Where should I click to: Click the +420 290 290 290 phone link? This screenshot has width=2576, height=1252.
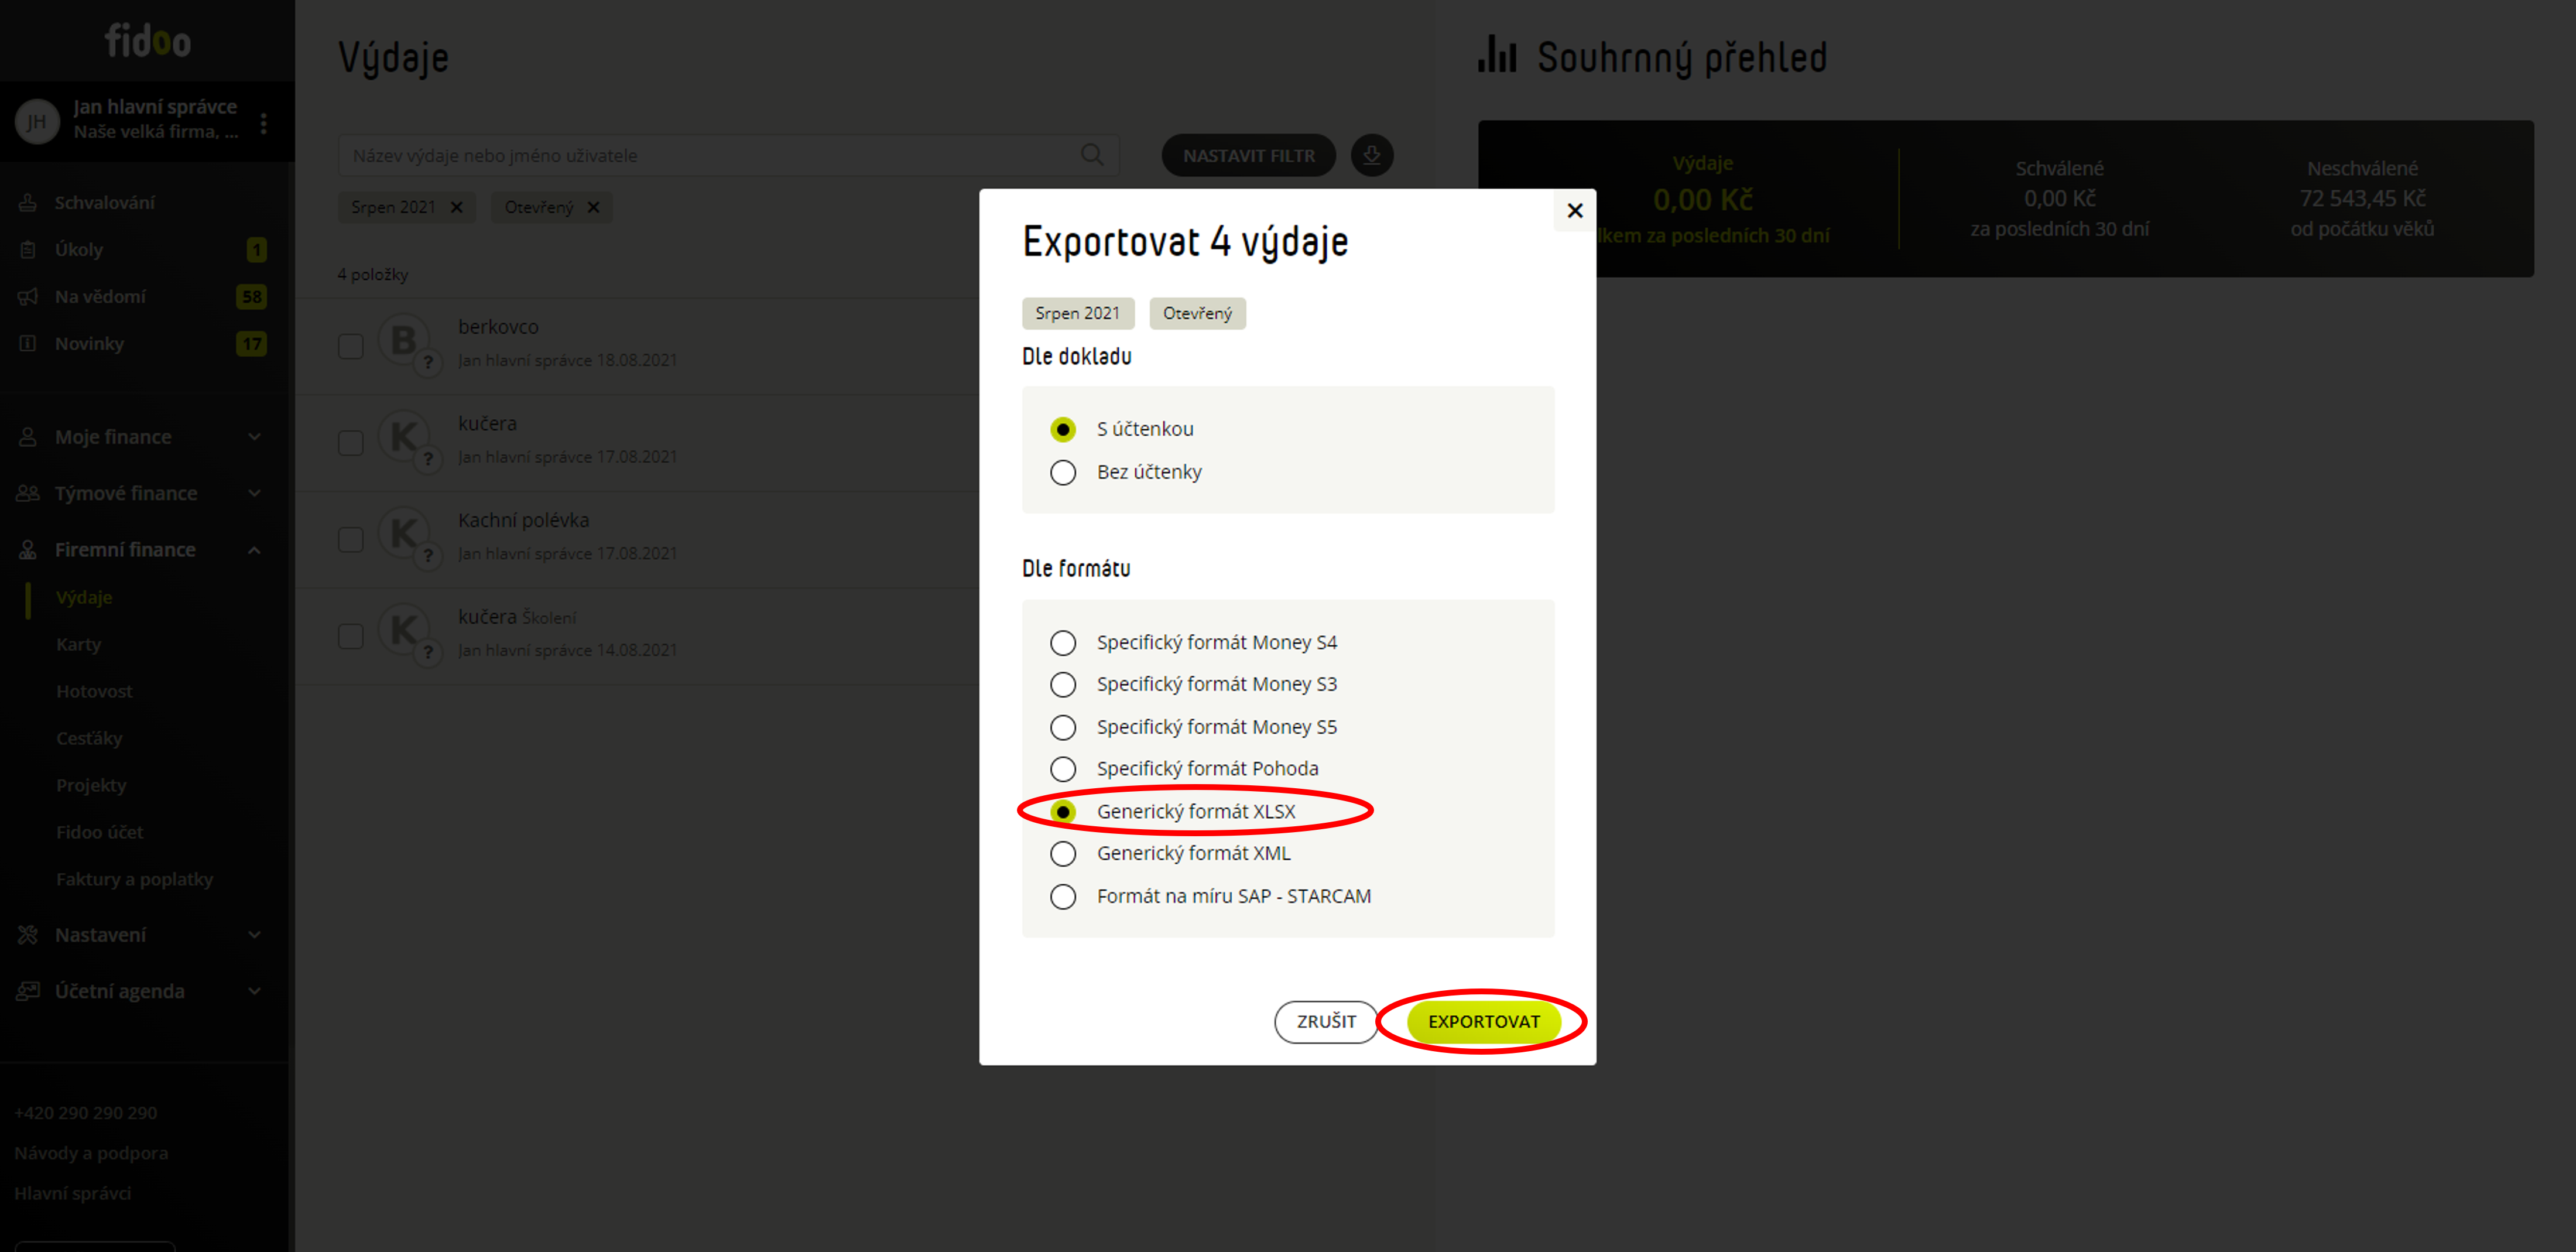pos(85,1113)
